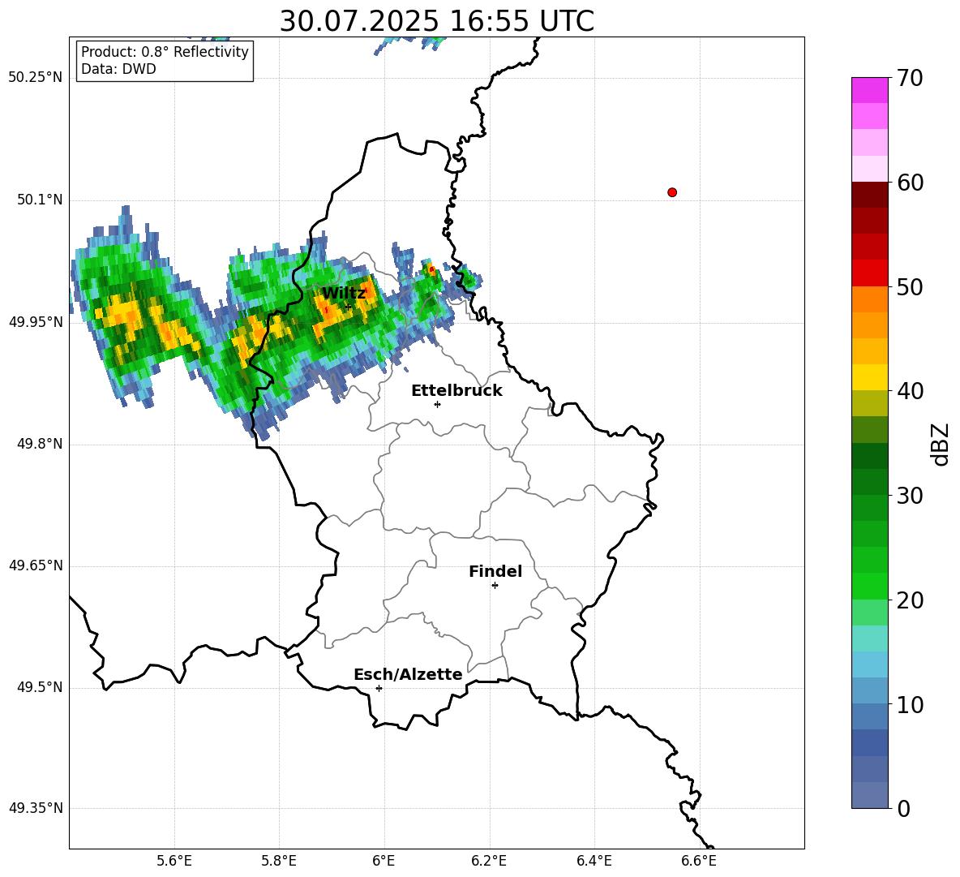Pick the dark maroon colorbar segment just below 60
Viewport: 960px width, 877px height.
point(869,195)
